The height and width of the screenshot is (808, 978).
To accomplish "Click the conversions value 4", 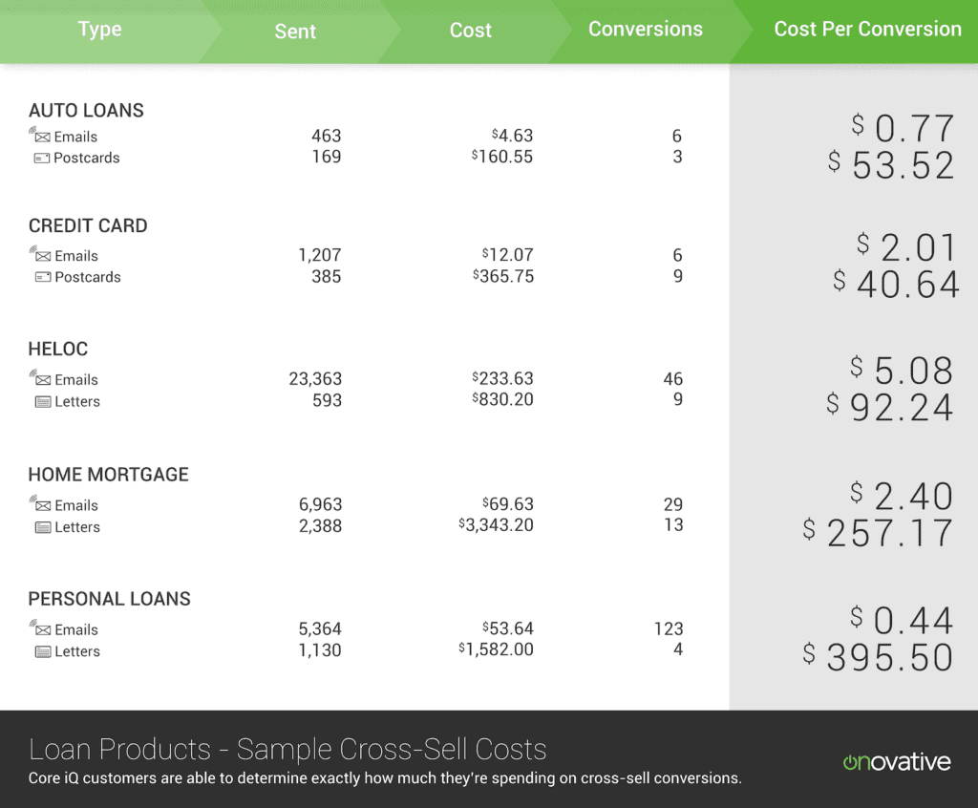I will 678,649.
